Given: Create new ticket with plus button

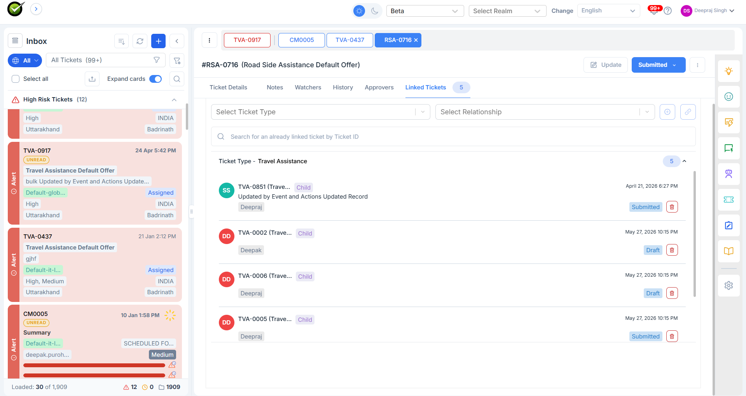Looking at the screenshot, I should pyautogui.click(x=158, y=41).
